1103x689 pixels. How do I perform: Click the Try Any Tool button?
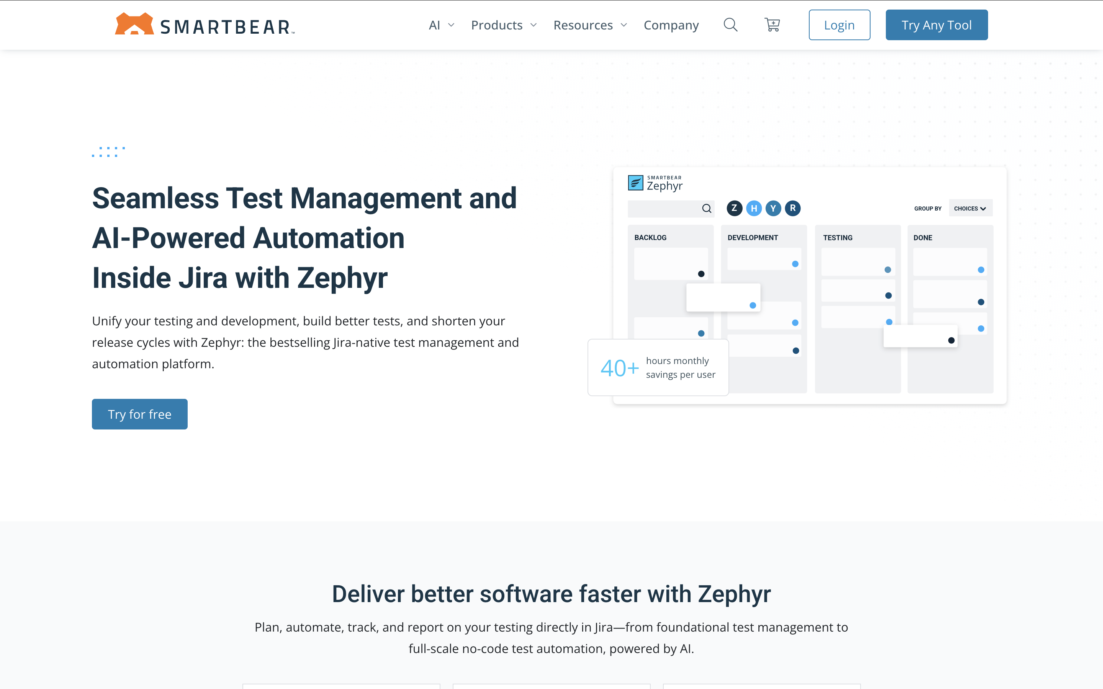pos(936,25)
